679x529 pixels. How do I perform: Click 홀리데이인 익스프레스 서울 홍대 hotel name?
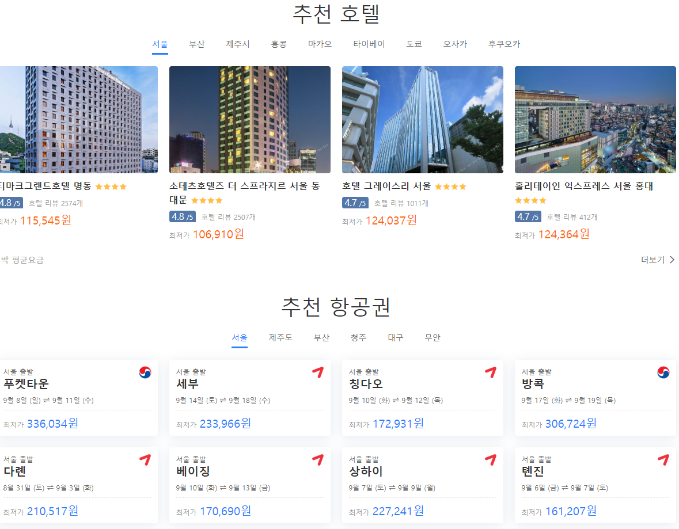(584, 186)
